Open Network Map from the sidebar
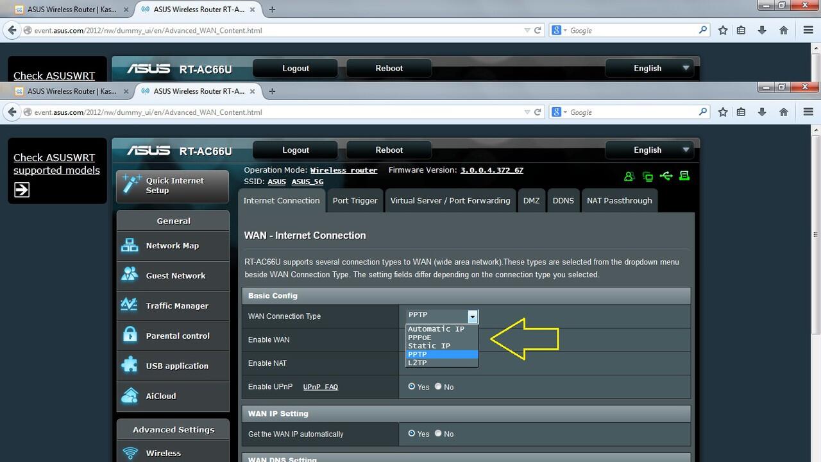The width and height of the screenshot is (821, 462). tap(172, 246)
